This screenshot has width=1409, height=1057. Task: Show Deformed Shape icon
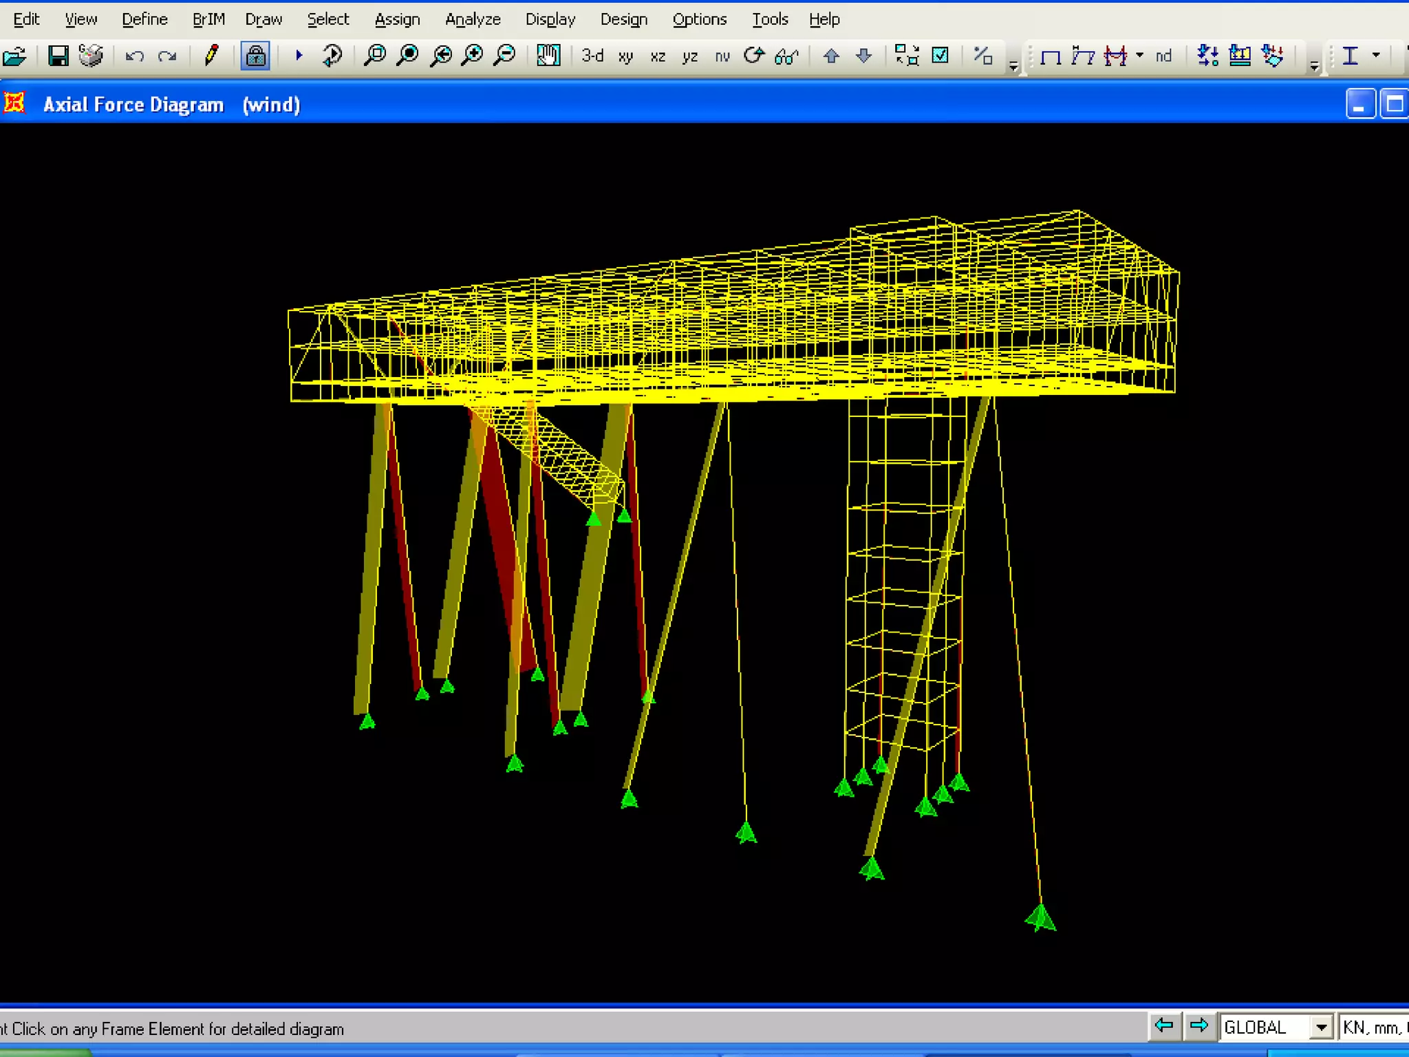1082,56
